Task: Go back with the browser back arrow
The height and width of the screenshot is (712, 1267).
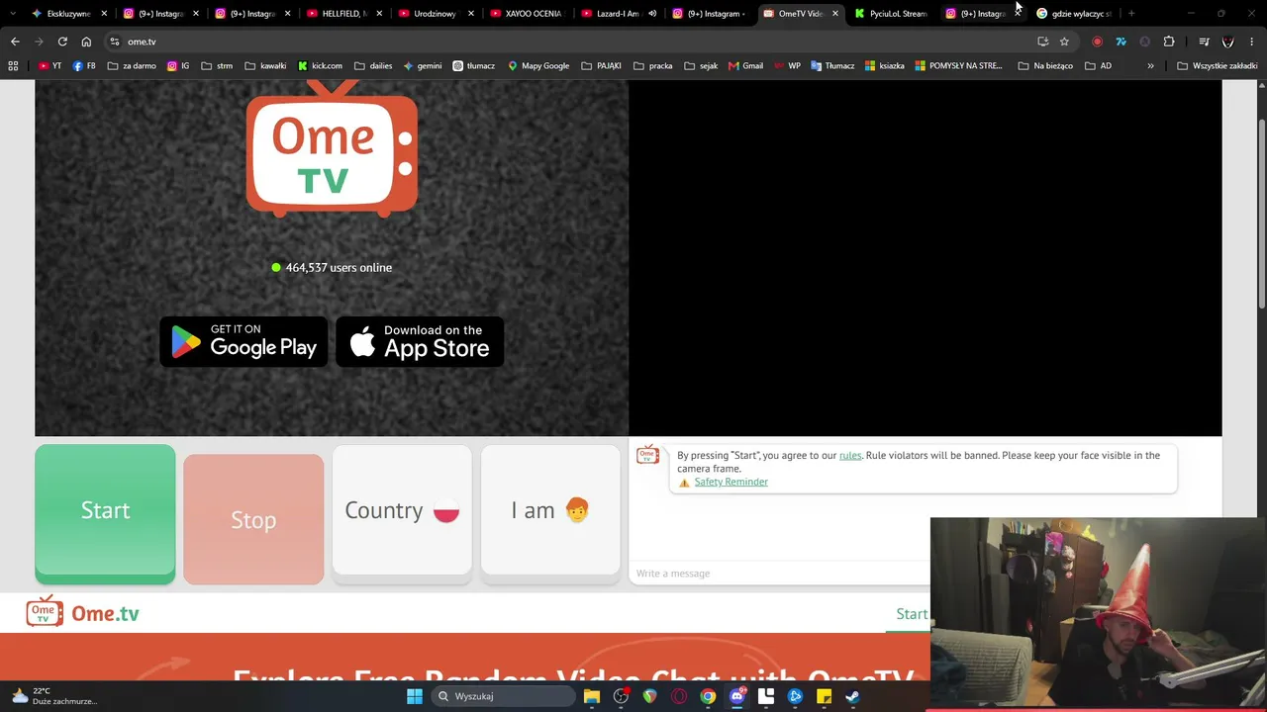Action: tap(15, 42)
